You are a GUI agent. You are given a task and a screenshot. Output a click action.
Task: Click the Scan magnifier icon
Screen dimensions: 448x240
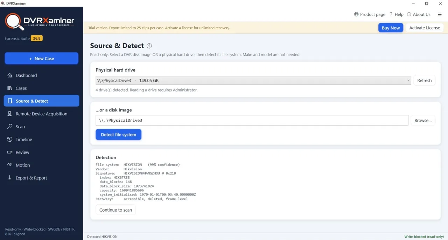(10, 127)
